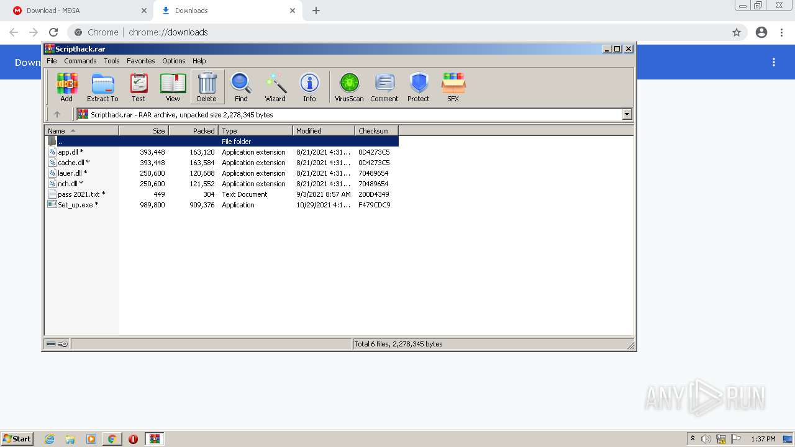The width and height of the screenshot is (795, 447).
Task: Close the Download - MEGA tab
Action: pos(144,11)
